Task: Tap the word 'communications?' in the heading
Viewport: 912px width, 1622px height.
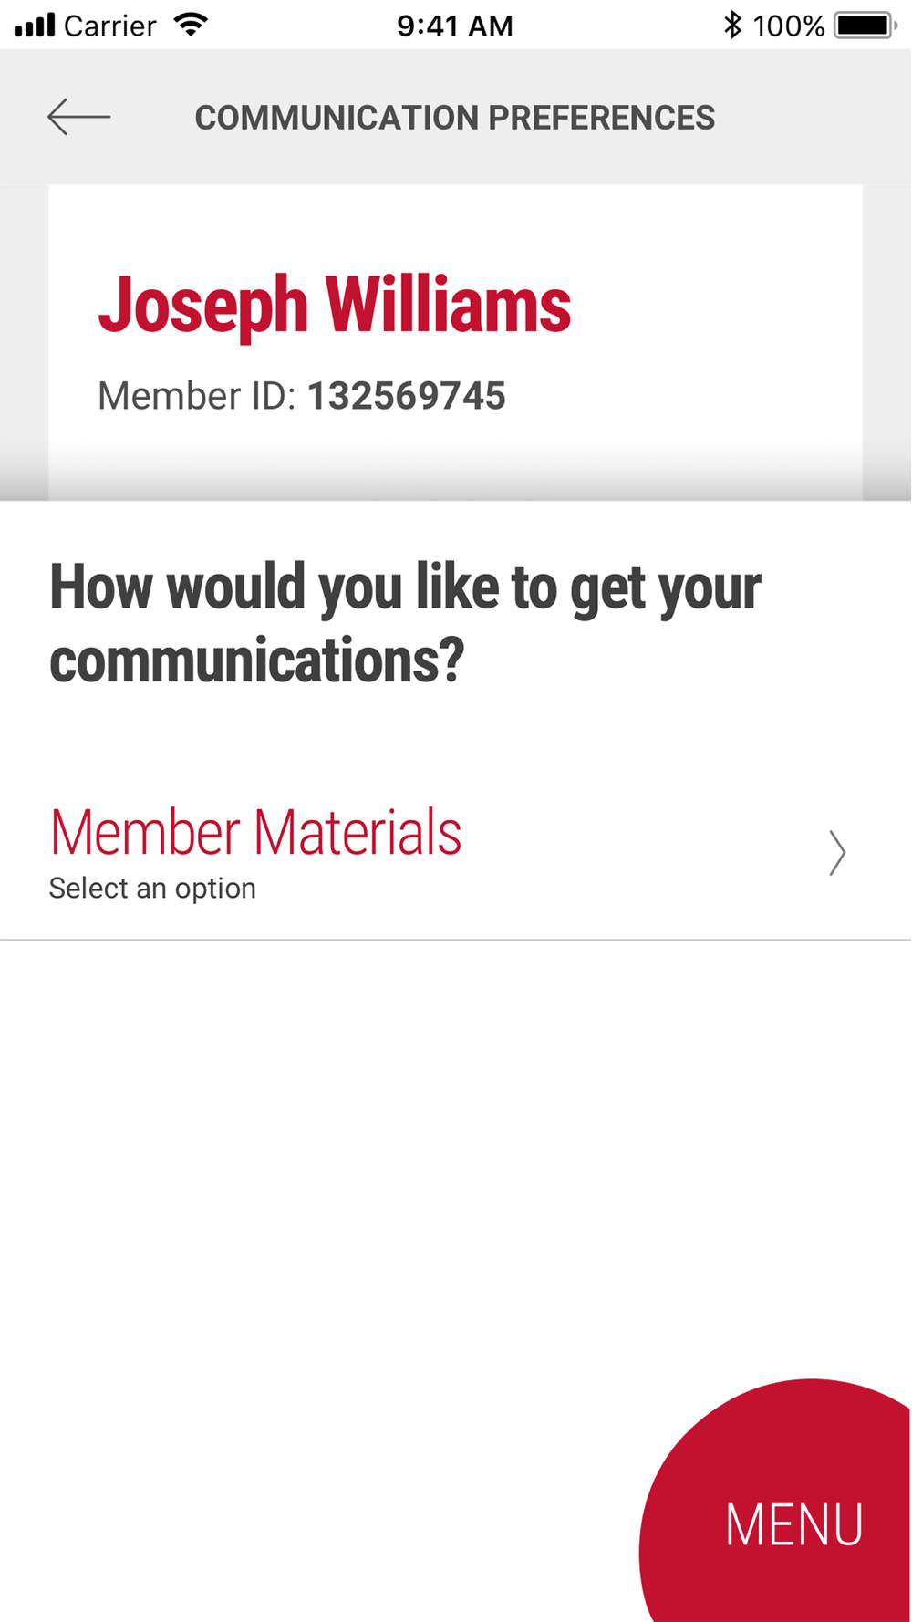Action: (256, 660)
